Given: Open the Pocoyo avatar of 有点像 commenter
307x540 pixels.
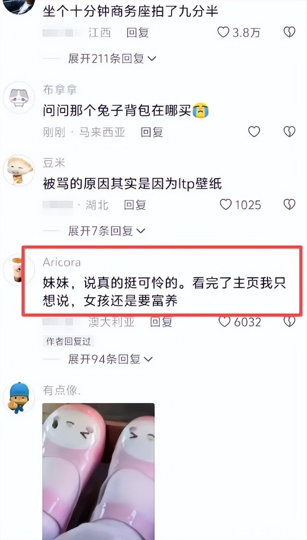Looking at the screenshot, I should [18, 398].
